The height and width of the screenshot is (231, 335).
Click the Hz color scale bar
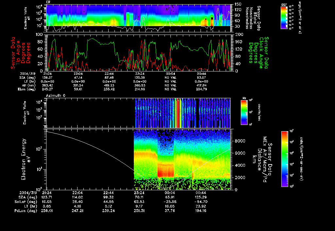coord(244,112)
